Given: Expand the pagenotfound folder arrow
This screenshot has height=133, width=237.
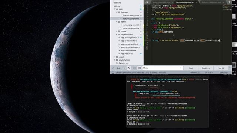Looking at the screenshot, I should pyautogui.click(x=117, y=34).
